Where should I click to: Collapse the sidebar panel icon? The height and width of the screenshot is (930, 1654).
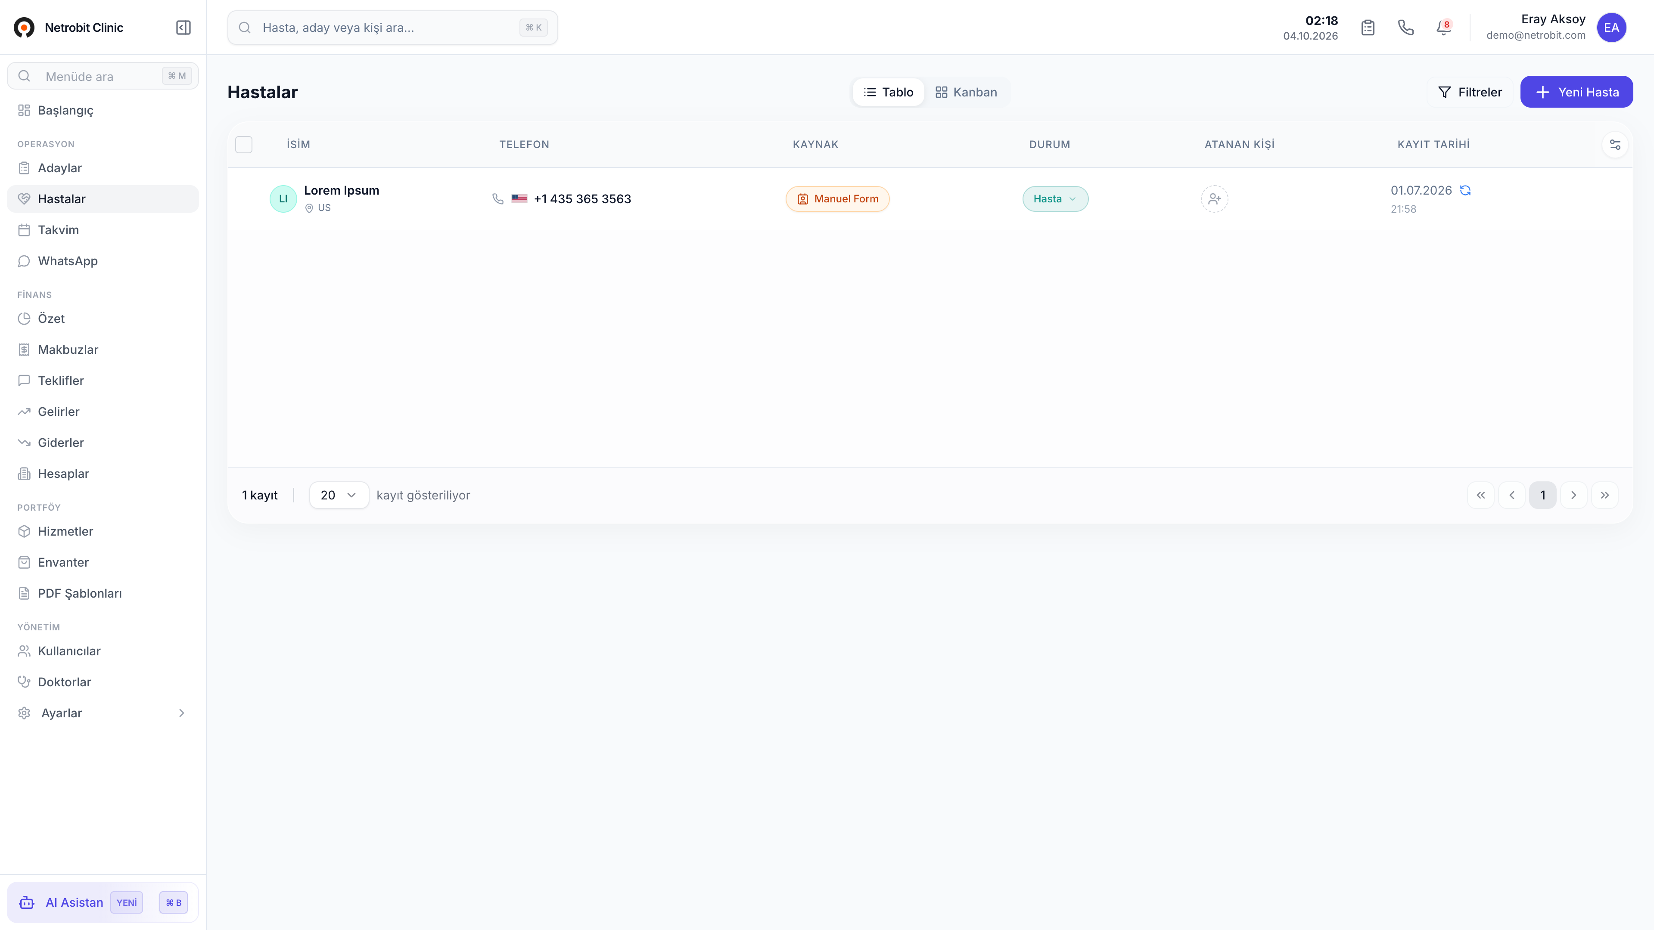183,28
